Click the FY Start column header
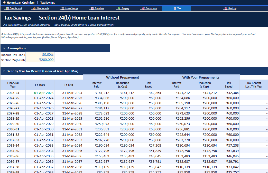This screenshot has width=268, height=173. (40, 85)
